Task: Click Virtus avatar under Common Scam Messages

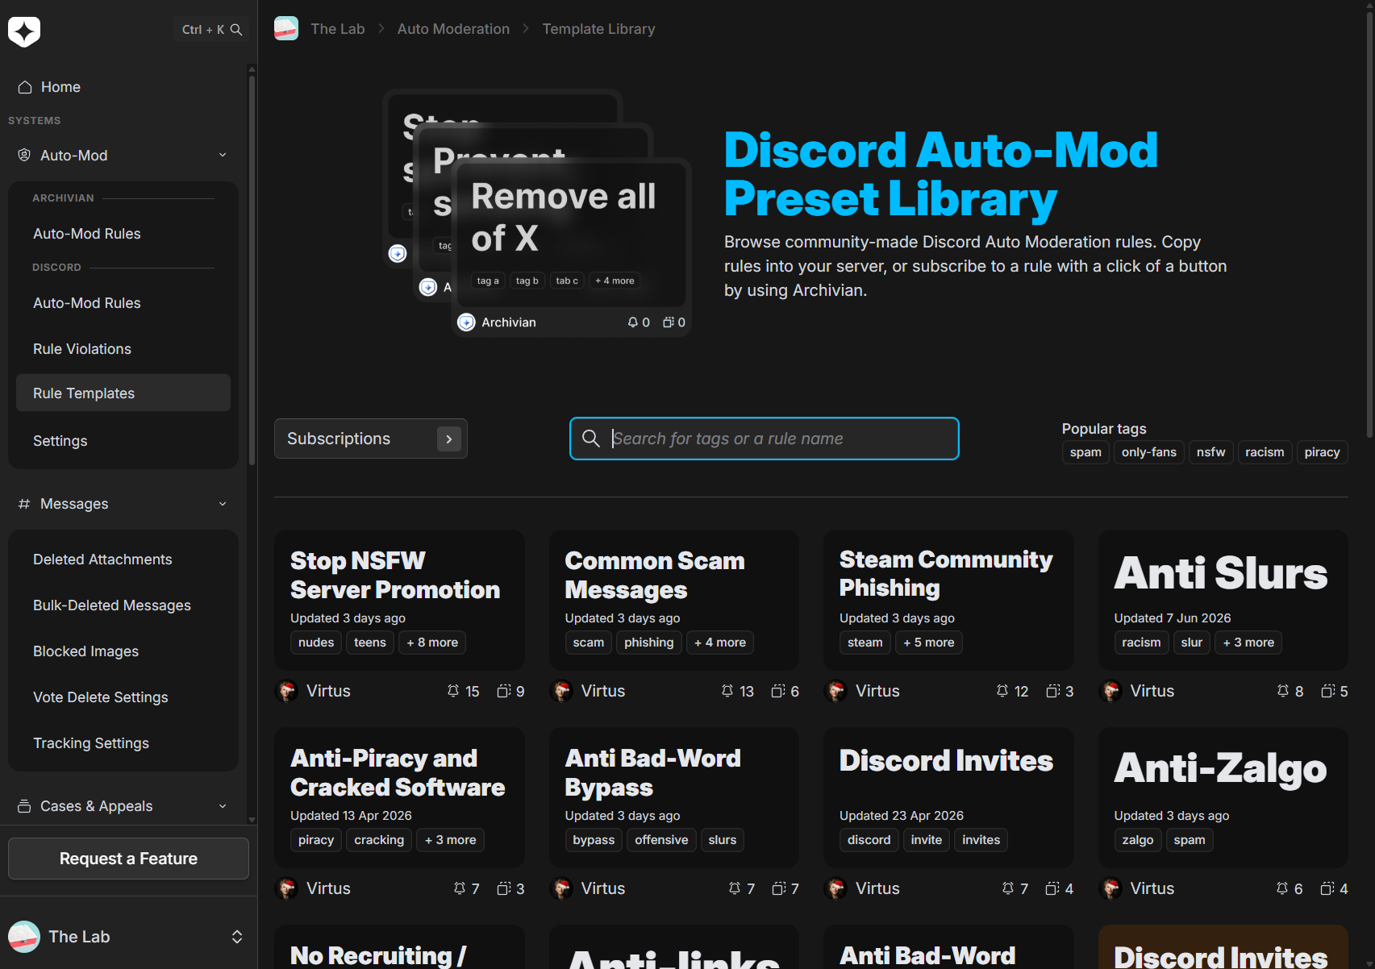Action: coord(561,691)
